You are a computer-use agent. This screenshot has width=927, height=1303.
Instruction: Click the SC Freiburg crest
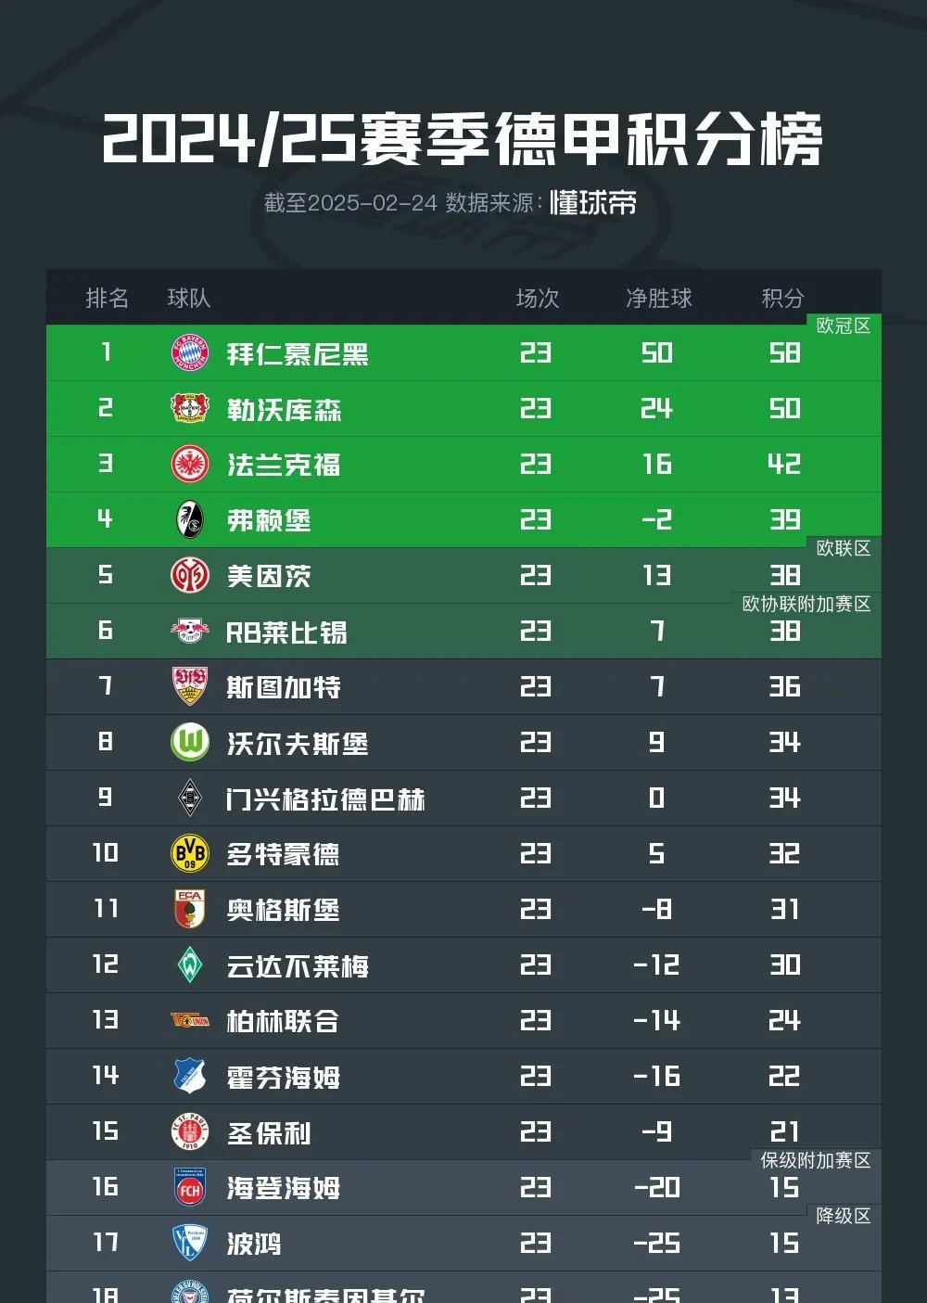click(x=190, y=519)
